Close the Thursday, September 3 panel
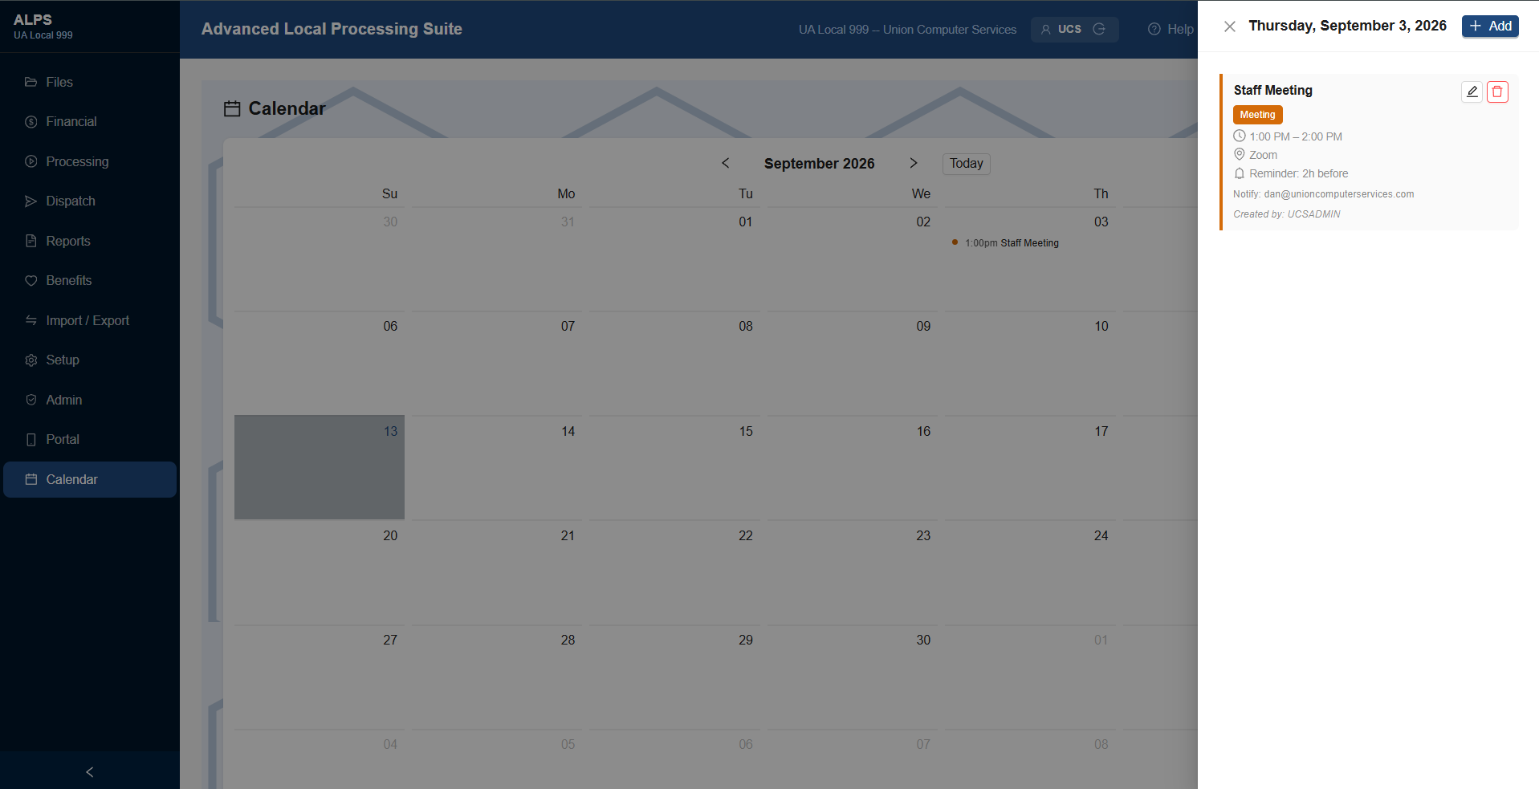Image resolution: width=1539 pixels, height=789 pixels. coord(1229,26)
